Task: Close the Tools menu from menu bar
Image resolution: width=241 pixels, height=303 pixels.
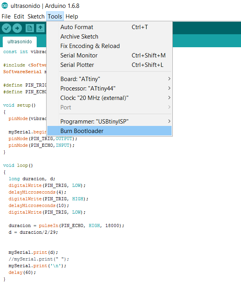Action: point(55,17)
